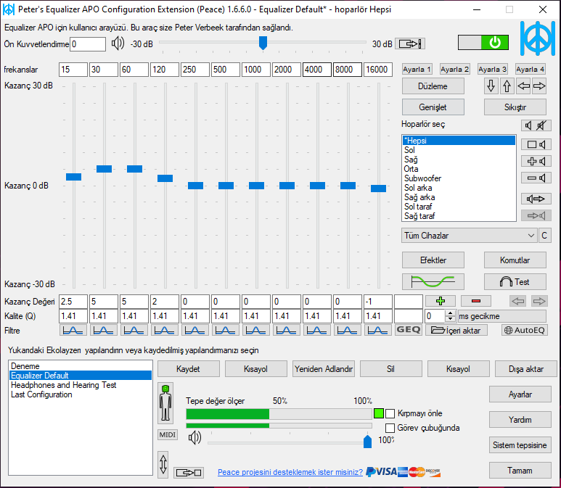Viewport: 561px width, 488px height.
Task: Click the 4000 frequency input field
Action: point(317,70)
